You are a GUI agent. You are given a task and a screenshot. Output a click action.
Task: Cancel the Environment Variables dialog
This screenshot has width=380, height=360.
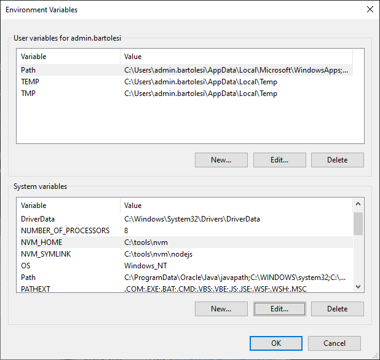pos(334,343)
